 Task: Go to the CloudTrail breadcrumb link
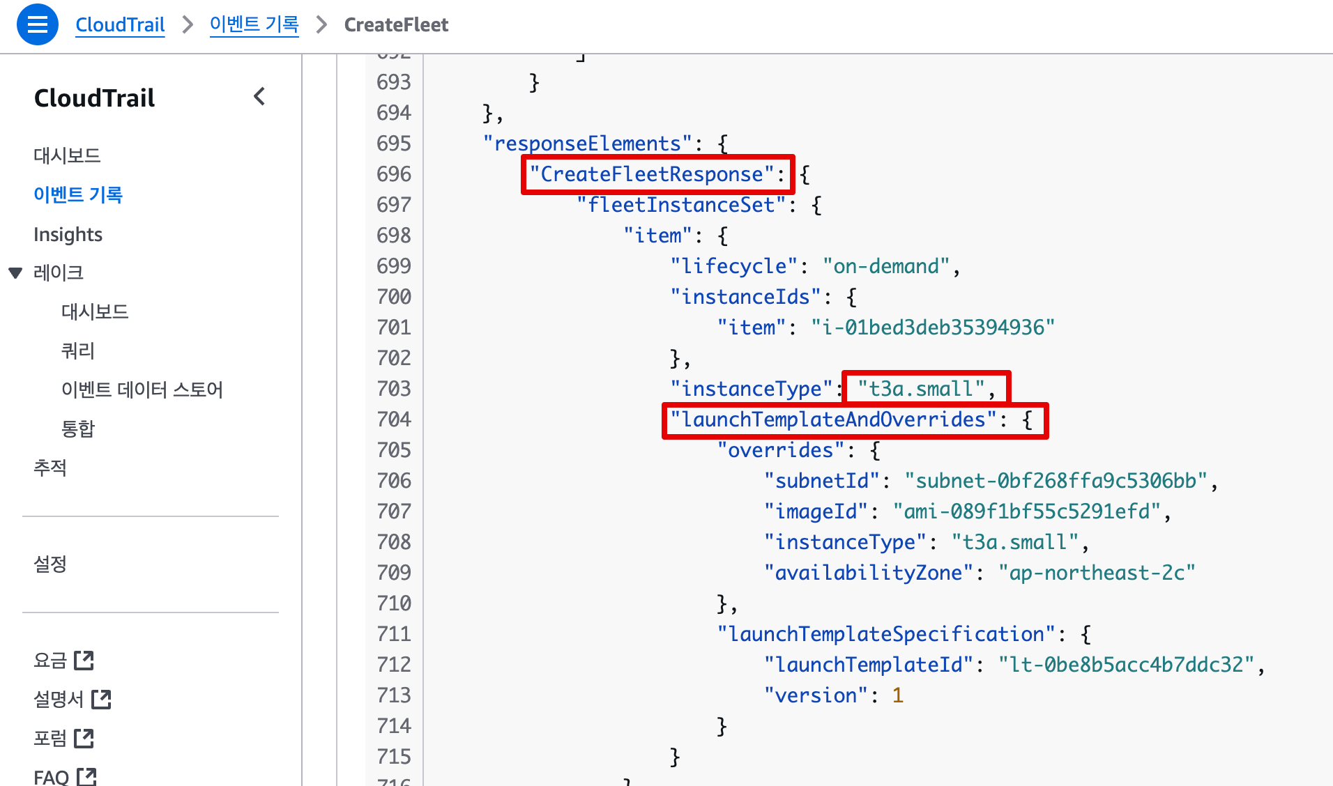pyautogui.click(x=120, y=24)
